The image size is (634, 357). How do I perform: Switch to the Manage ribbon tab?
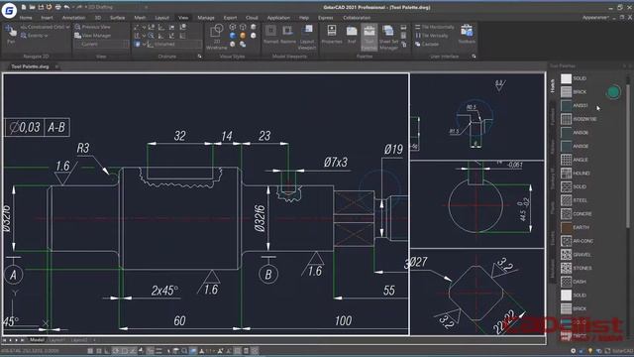(x=206, y=18)
